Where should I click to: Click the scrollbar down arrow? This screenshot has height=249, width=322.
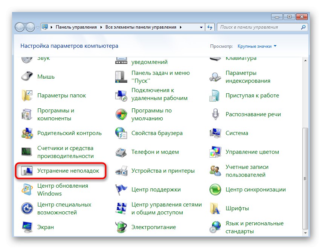pos(305,233)
